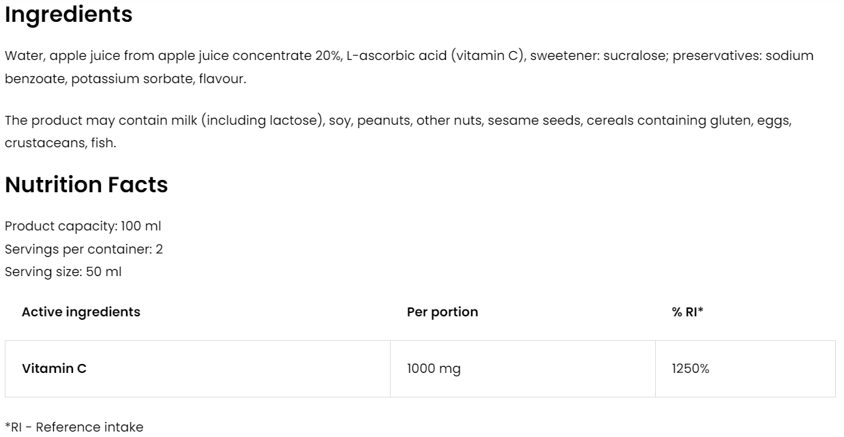Click the Ingredients heading
Image resolution: width=844 pixels, height=437 pixels.
(x=69, y=15)
